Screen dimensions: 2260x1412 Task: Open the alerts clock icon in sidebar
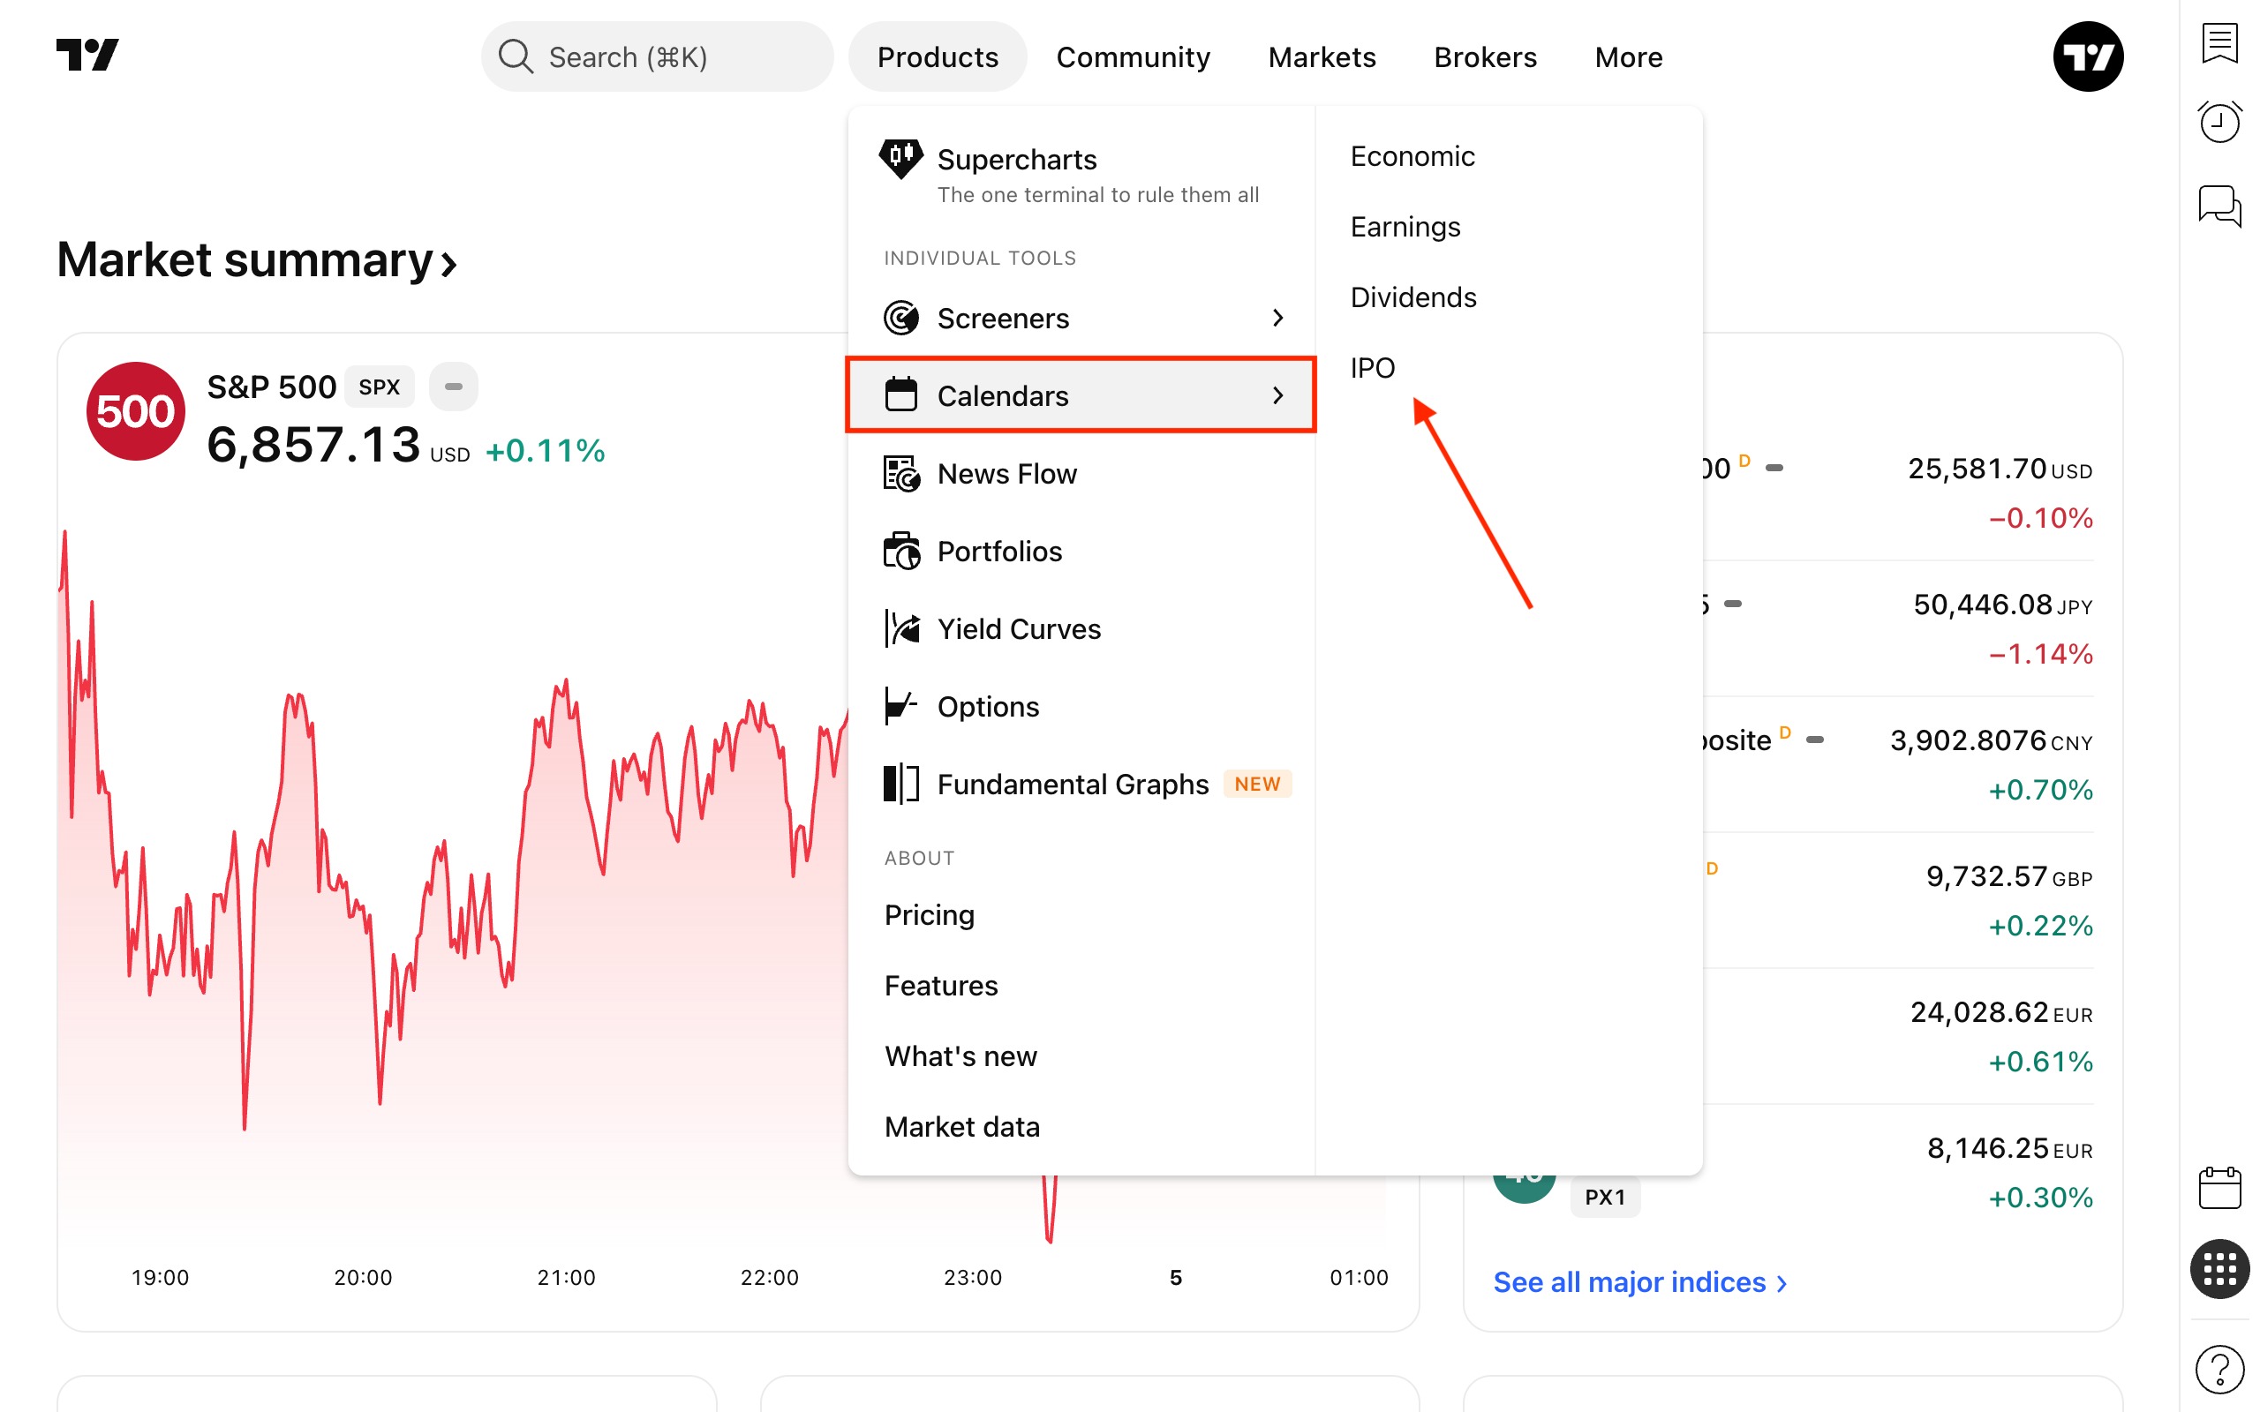(2219, 123)
